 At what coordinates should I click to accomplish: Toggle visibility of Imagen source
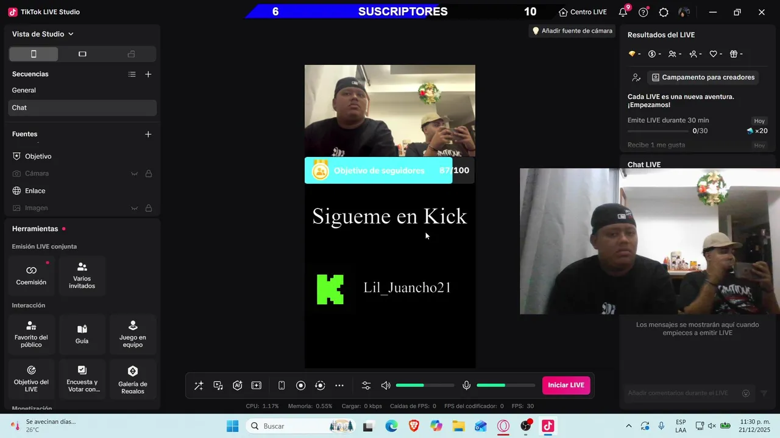(x=134, y=208)
